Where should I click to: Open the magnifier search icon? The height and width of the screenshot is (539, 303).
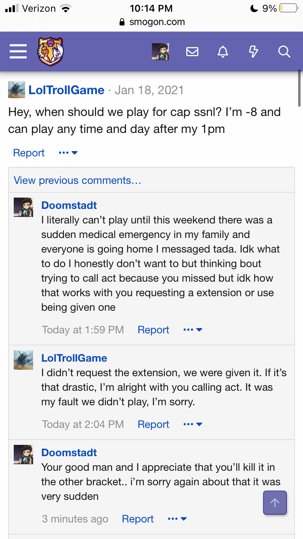tap(284, 52)
